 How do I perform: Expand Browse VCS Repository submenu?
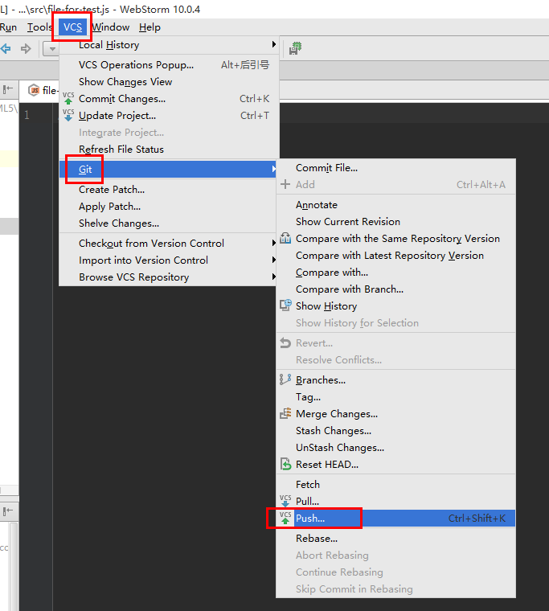tap(168, 277)
